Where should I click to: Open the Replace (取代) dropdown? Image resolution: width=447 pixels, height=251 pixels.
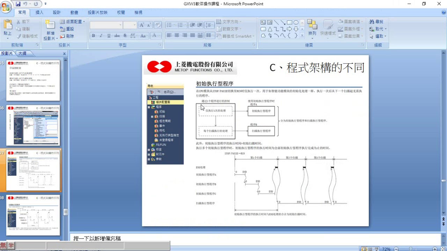coord(379,29)
